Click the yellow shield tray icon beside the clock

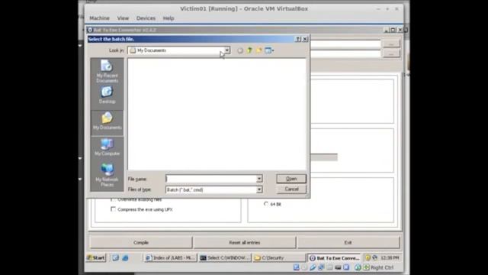[x=368, y=258]
